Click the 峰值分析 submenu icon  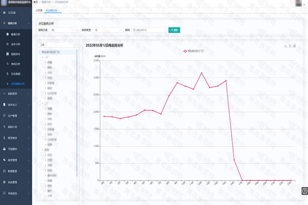point(7,34)
